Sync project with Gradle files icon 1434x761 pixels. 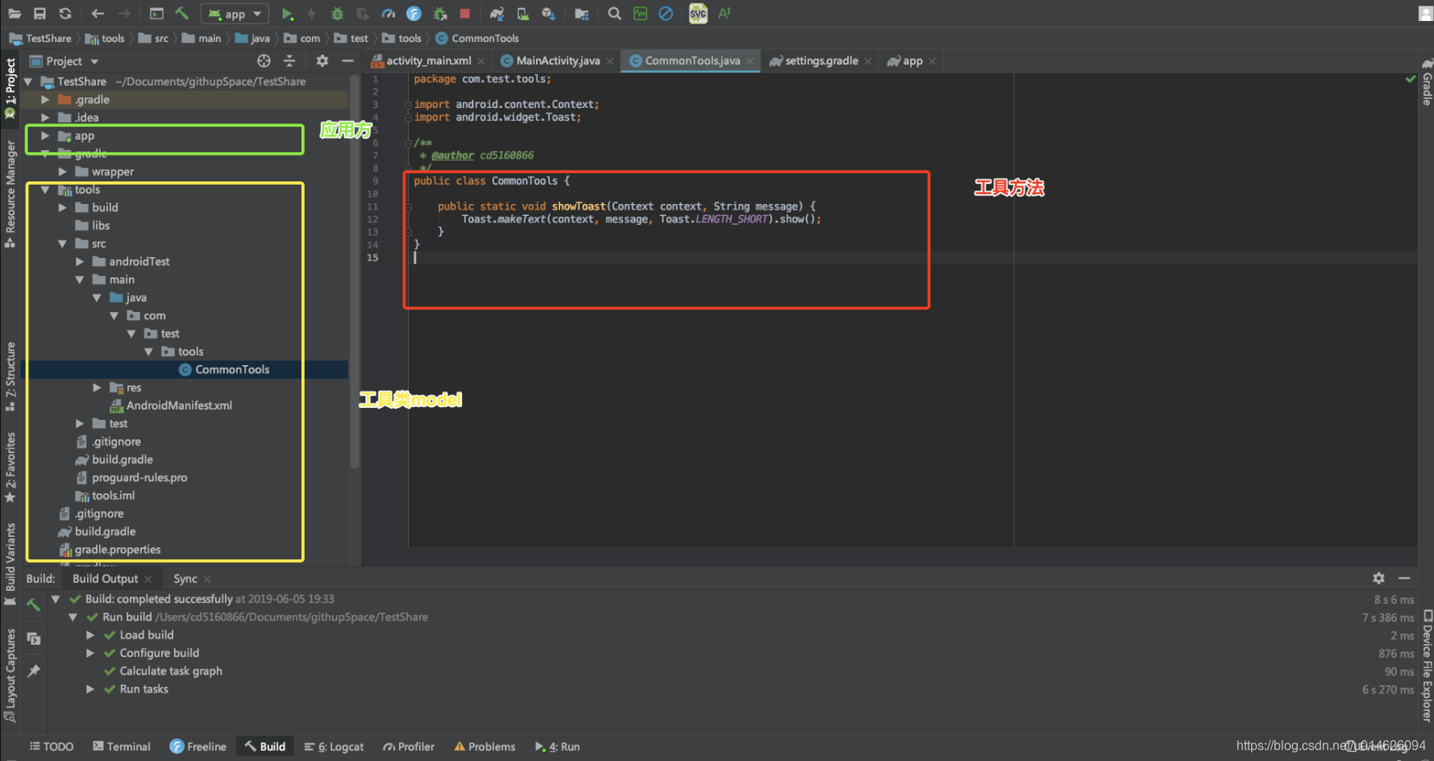497,14
